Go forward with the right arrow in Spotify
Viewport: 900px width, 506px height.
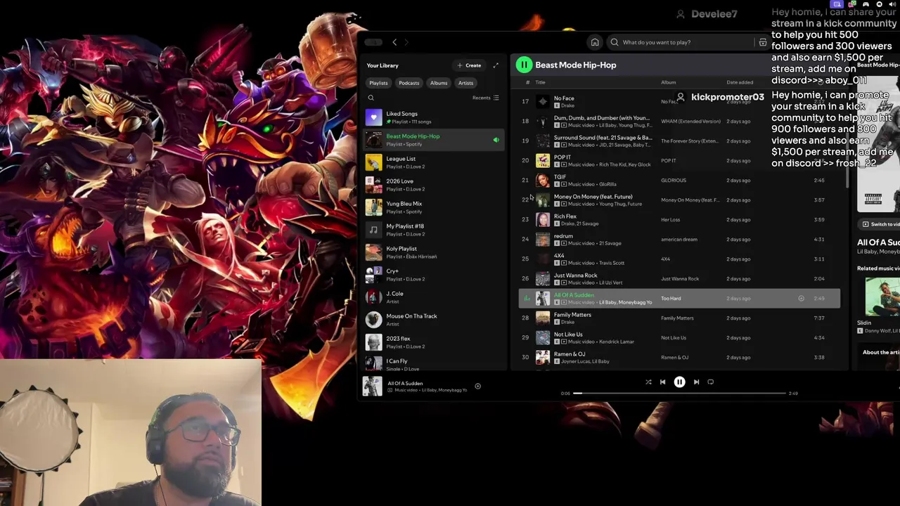point(406,42)
